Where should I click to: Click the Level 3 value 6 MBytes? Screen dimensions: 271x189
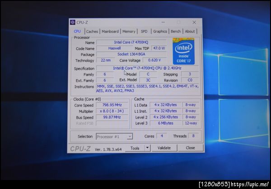pyautogui.click(x=166, y=123)
